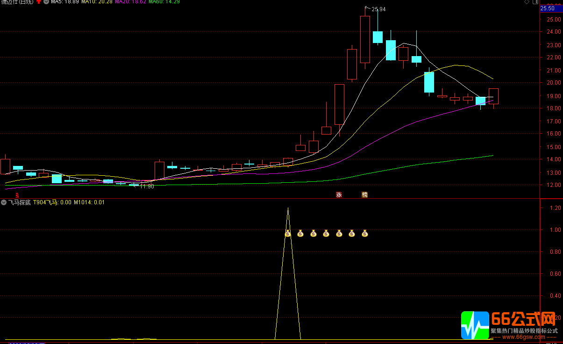Screen dimensions: 563x344
Task: Click the 涨 marker icon below the chart
Action: [x=339, y=195]
